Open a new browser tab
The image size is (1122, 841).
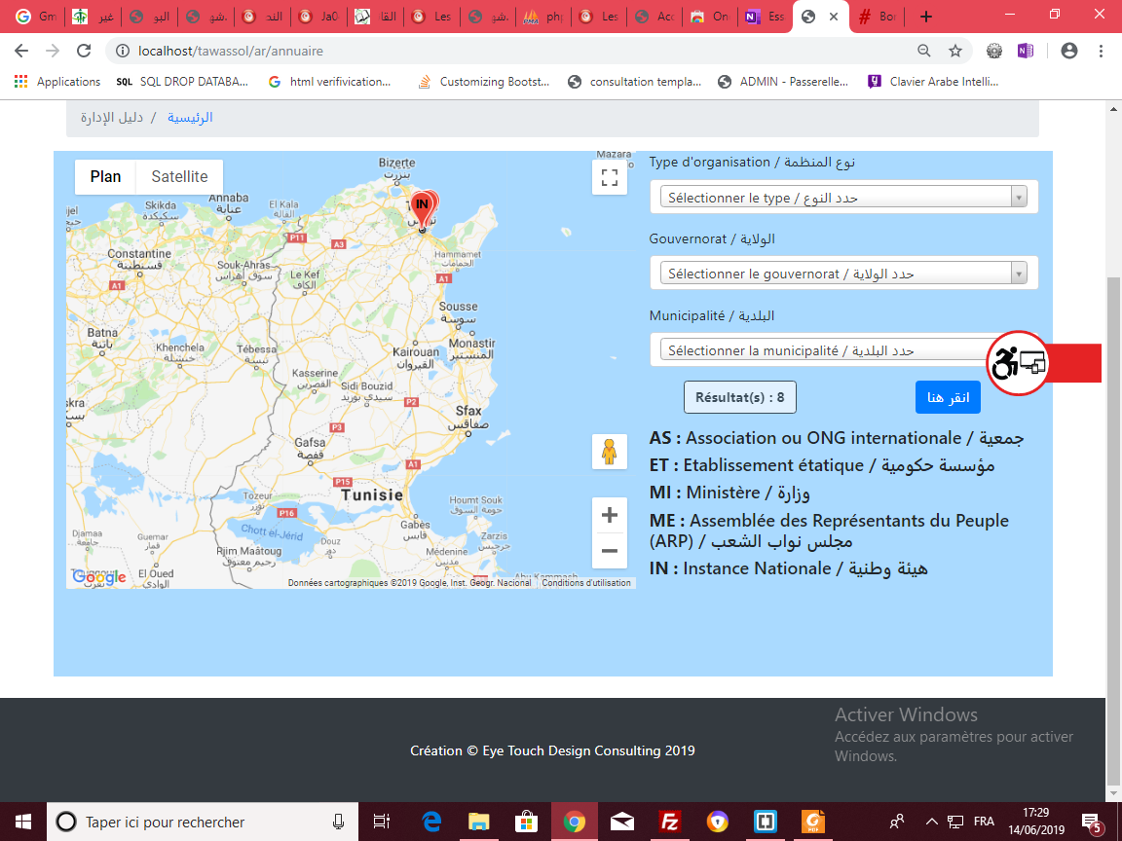pos(926,17)
